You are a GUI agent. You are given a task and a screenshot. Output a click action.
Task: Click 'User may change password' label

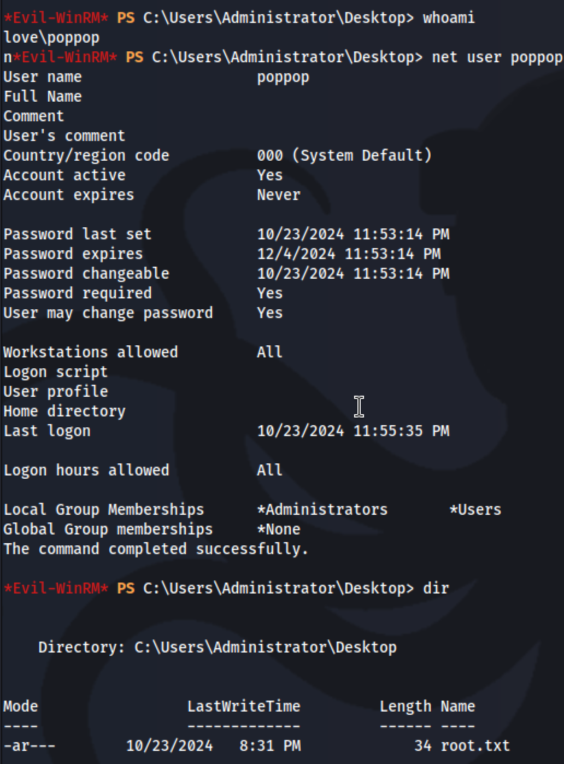coord(108,313)
